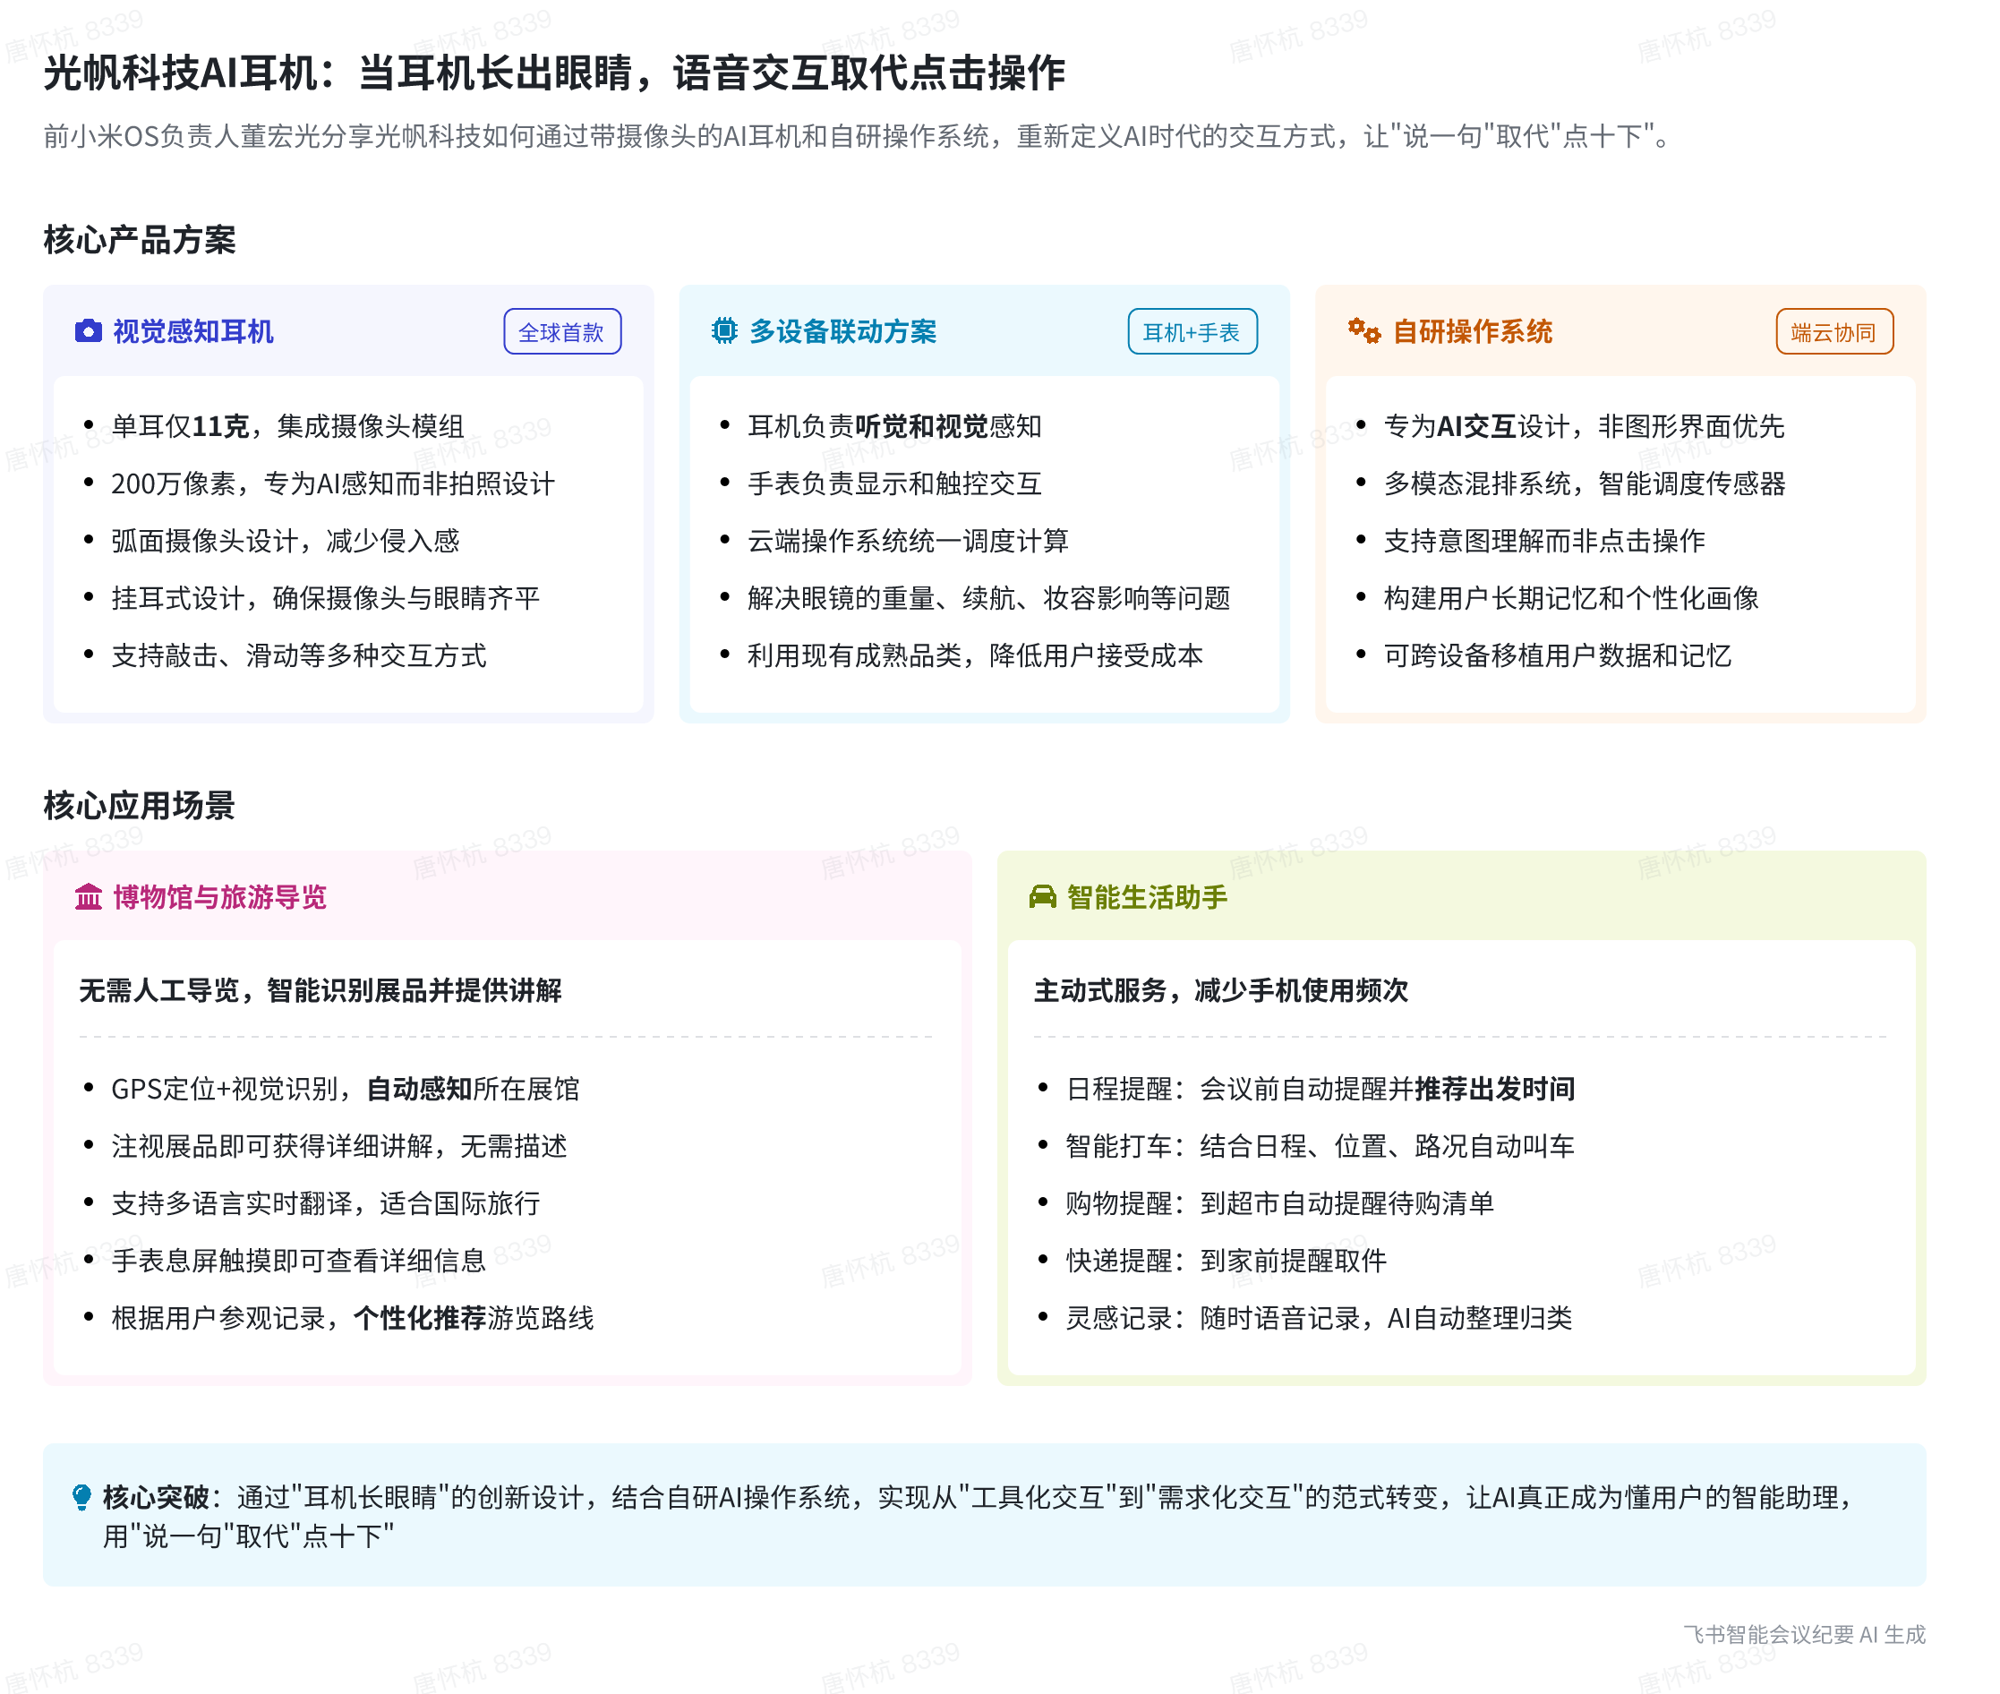
Task: Click the 智能生活助手 card title
Action: click(x=1147, y=897)
